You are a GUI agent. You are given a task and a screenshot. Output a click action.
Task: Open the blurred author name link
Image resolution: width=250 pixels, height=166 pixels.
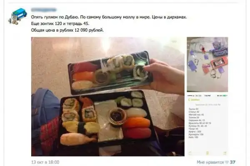pos(44,10)
